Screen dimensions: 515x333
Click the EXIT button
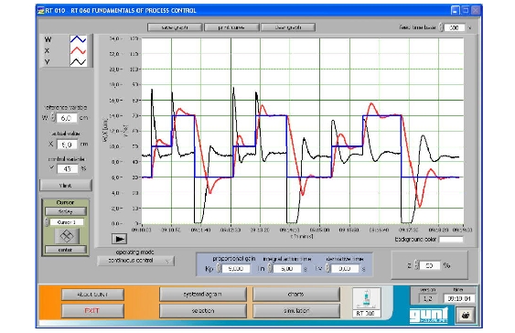92,311
